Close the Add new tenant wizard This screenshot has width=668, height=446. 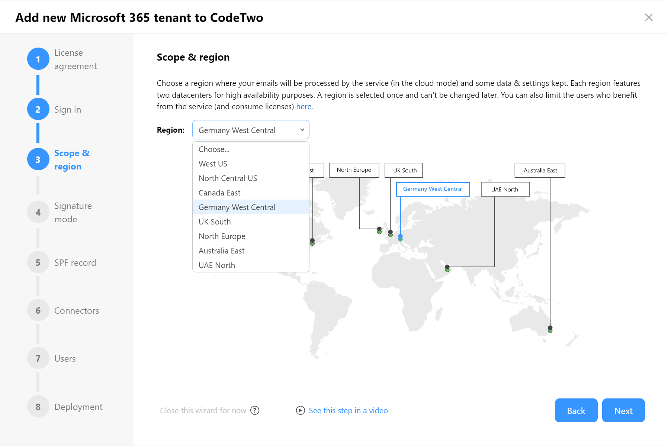649,17
